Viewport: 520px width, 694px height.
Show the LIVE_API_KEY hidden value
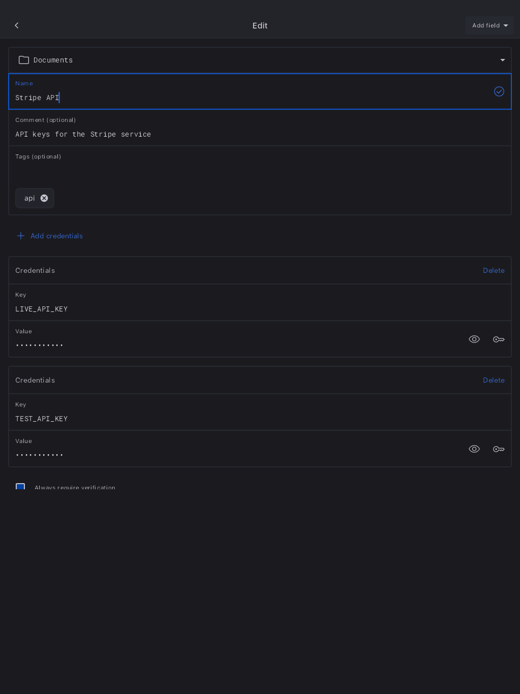474,339
